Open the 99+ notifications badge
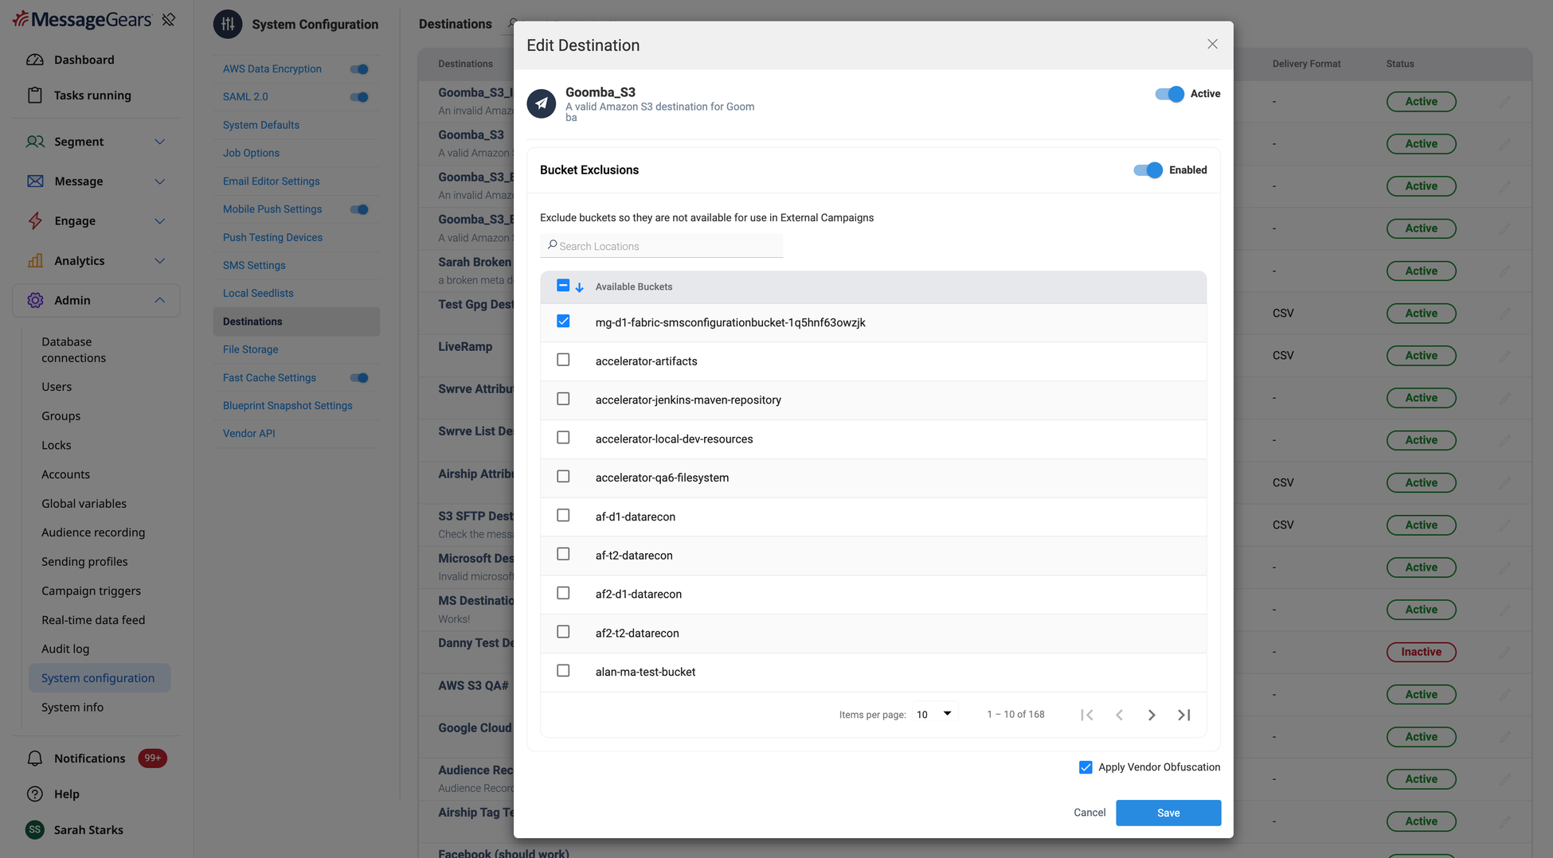1553x858 pixels. (x=152, y=759)
